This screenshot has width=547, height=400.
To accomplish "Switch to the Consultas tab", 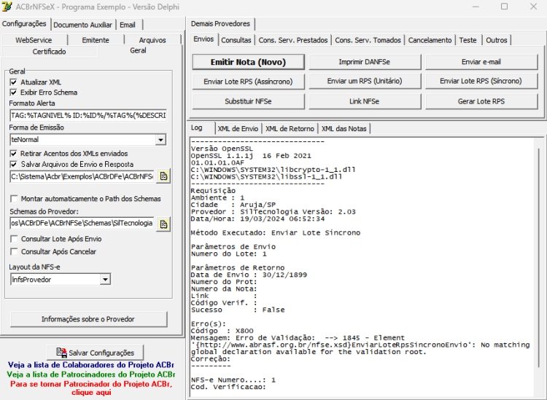I will tap(236, 40).
